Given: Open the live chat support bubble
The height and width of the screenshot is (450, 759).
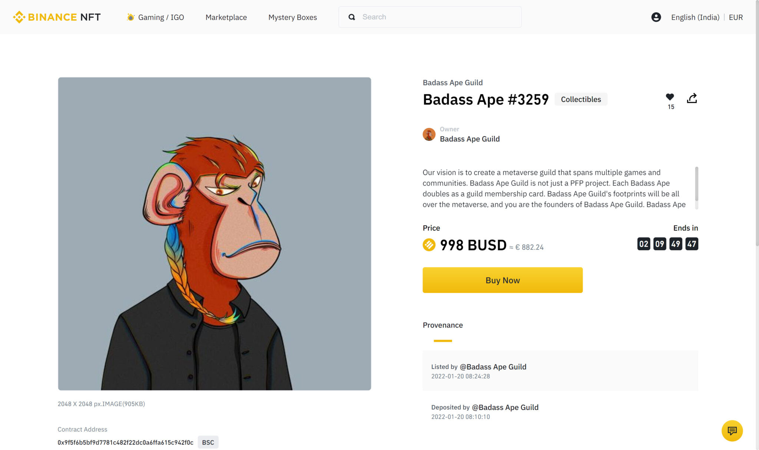Looking at the screenshot, I should point(732,431).
